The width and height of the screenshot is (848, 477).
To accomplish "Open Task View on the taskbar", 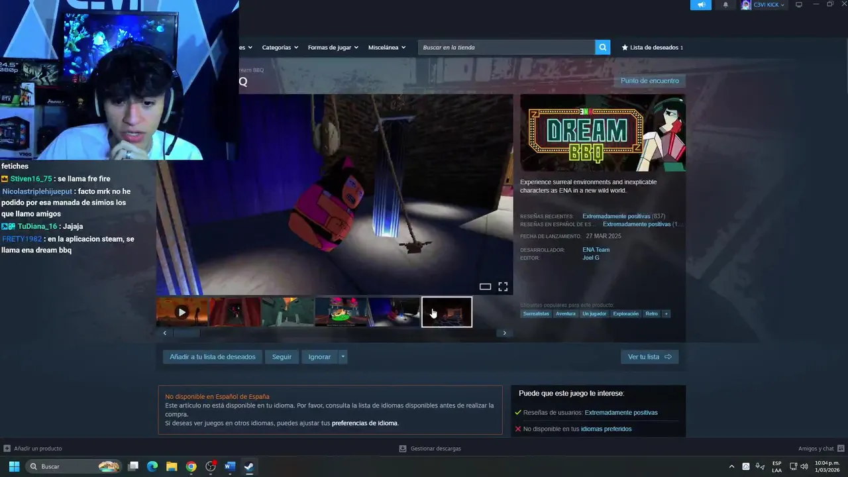I will 133,466.
